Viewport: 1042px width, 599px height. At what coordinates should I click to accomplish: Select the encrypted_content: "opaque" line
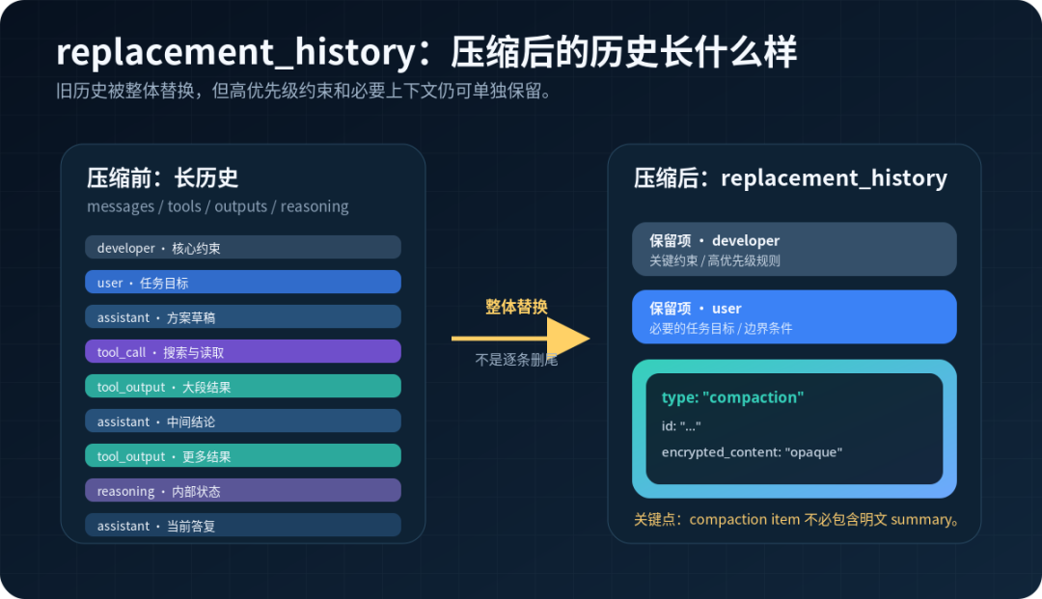click(x=752, y=452)
